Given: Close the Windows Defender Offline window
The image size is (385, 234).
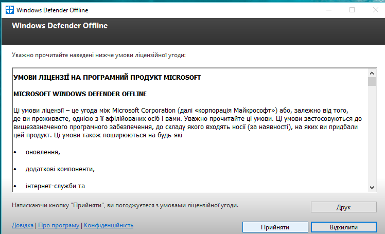Looking at the screenshot, I should [375, 10].
